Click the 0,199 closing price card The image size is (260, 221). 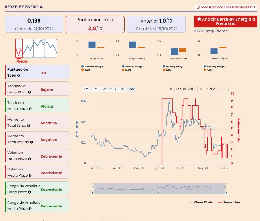34,24
